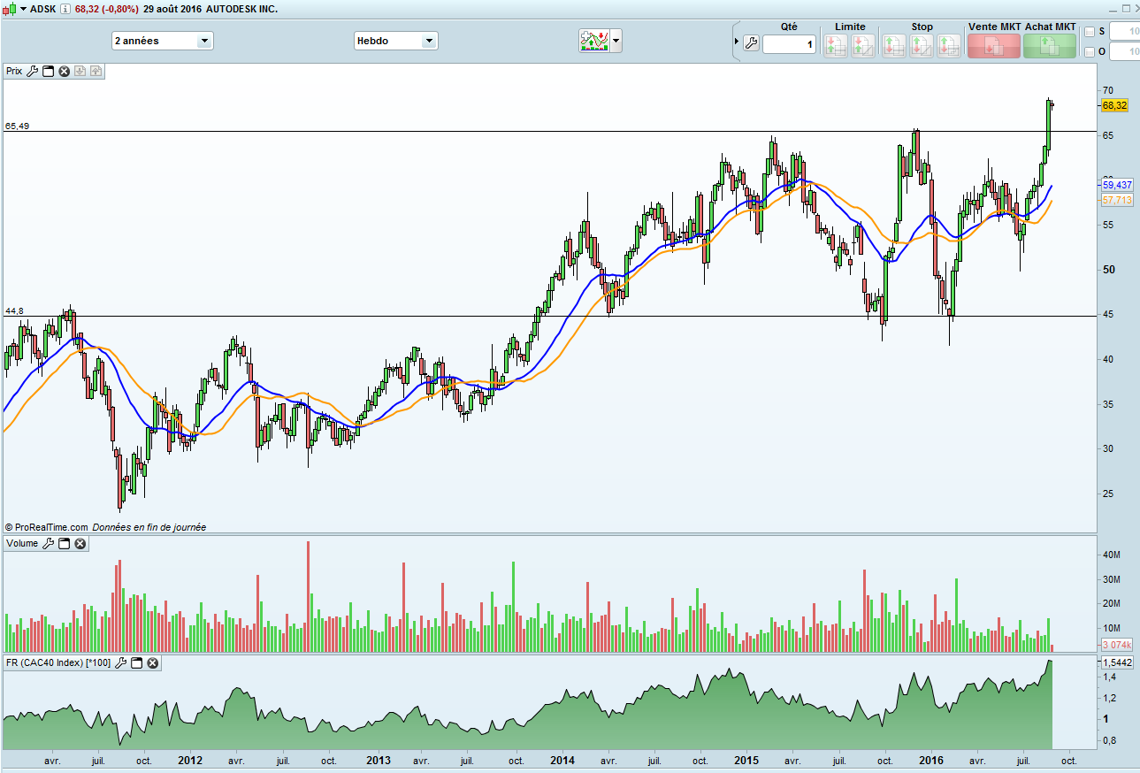Viewport: 1140px width, 773px height.
Task: Maximize the FR (CAC40 Index) panel
Action: click(x=138, y=662)
